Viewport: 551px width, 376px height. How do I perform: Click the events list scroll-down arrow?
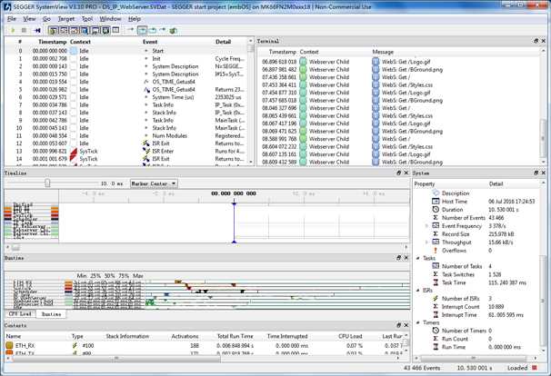pos(251,162)
